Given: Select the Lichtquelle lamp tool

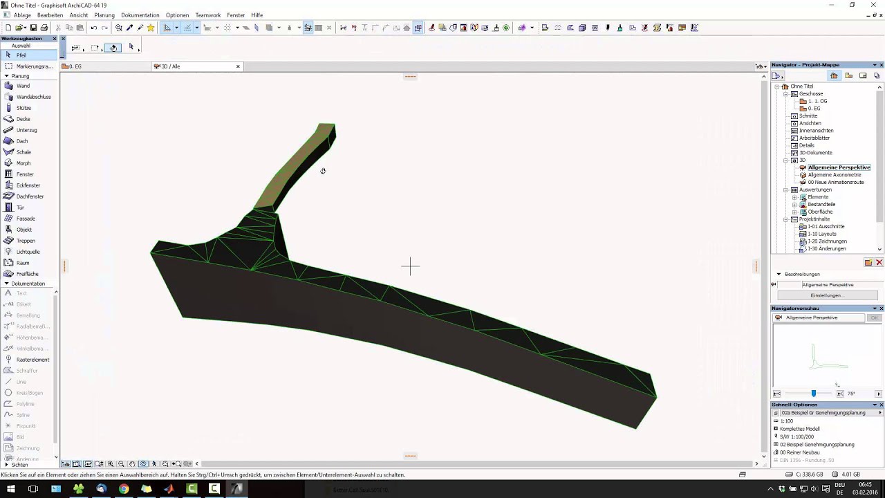Looking at the screenshot, I should (28, 252).
